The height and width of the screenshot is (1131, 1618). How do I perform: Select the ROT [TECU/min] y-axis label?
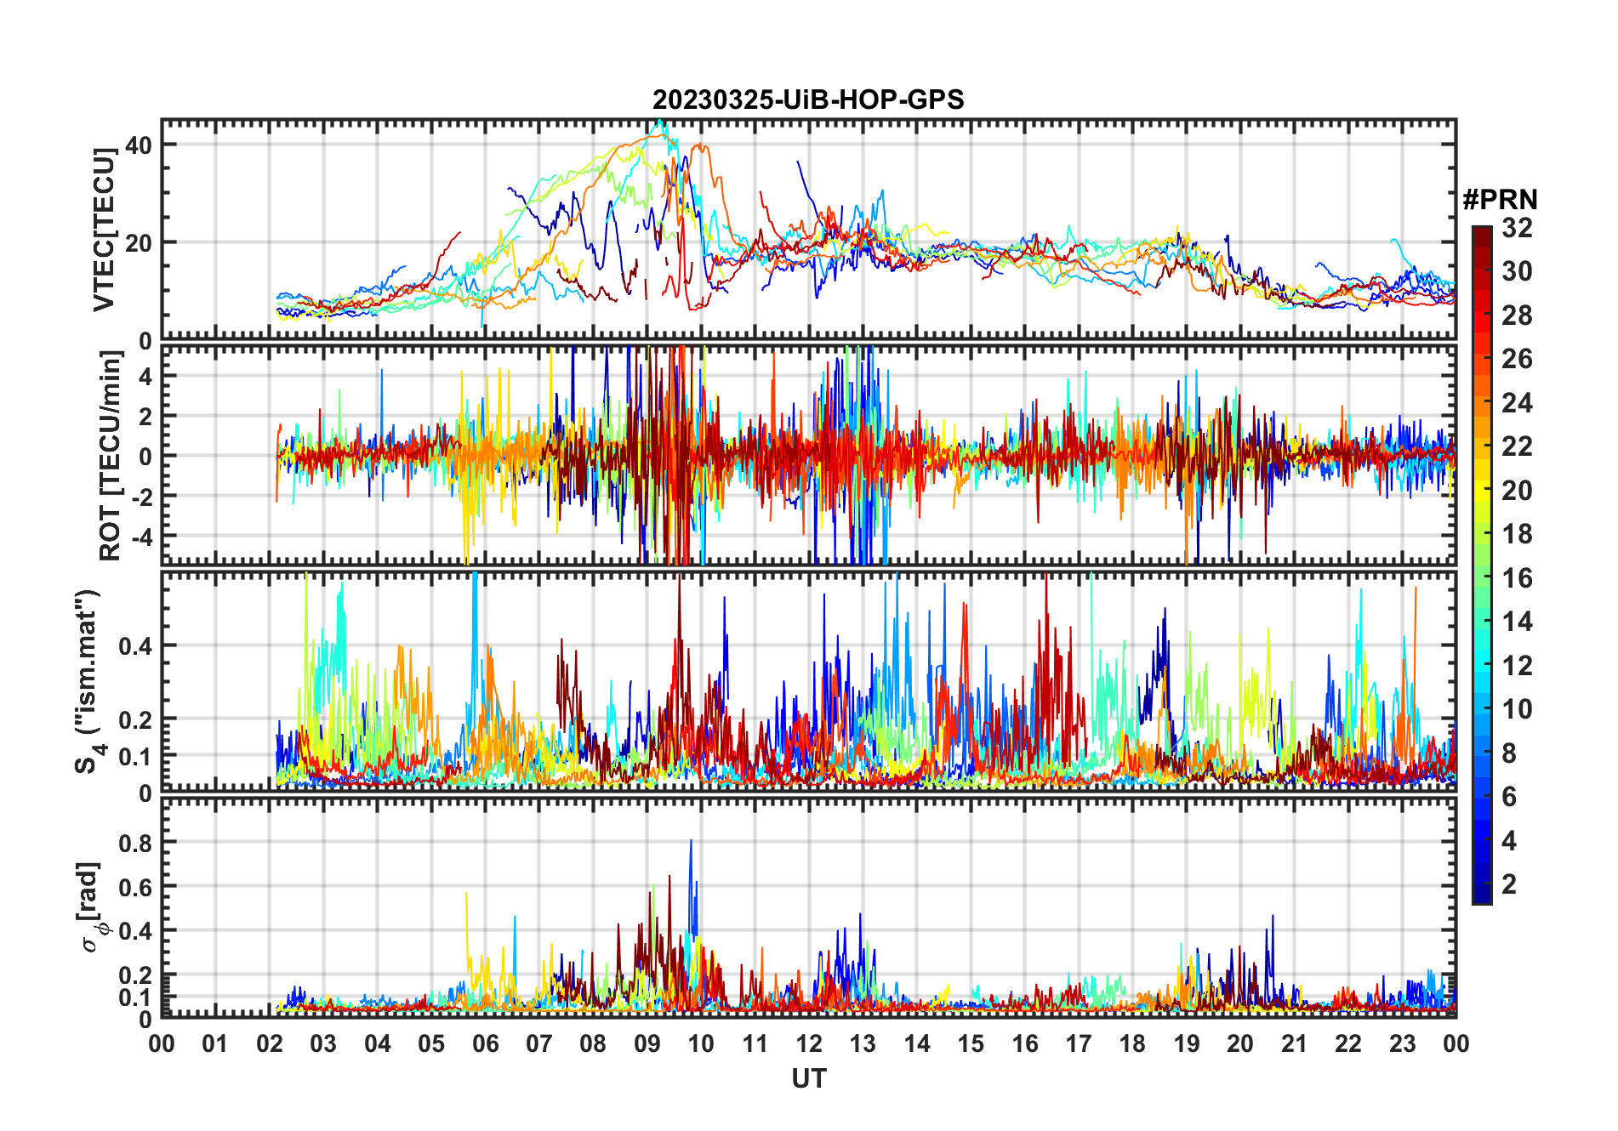[110, 456]
